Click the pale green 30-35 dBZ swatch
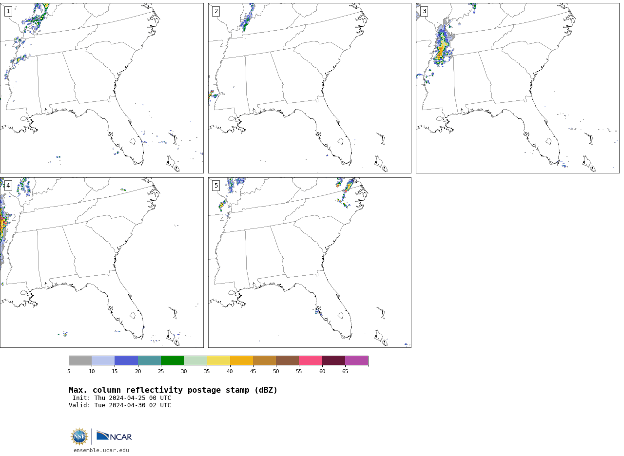 coord(195,361)
